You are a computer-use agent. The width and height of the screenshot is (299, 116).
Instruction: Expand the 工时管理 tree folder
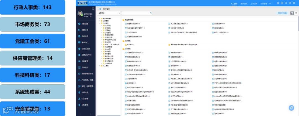tap(102, 33)
